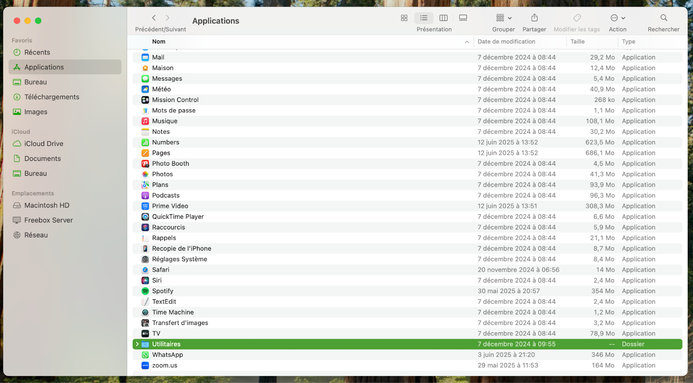This screenshot has width=693, height=383.
Task: Select Macintosh HD in sidebar
Action: [47, 205]
